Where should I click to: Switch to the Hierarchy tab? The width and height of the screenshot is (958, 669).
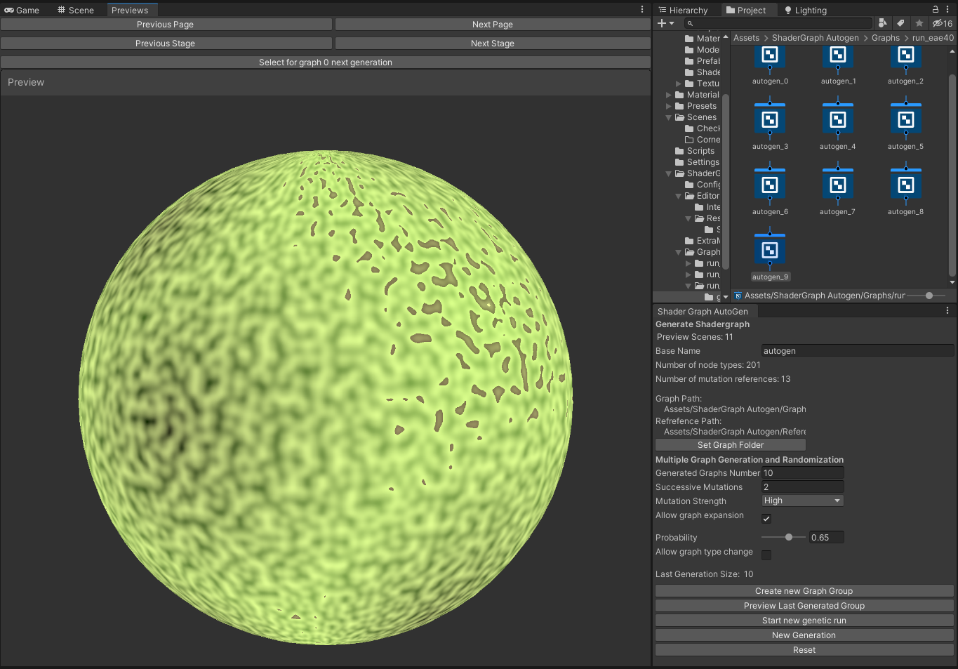click(x=683, y=10)
